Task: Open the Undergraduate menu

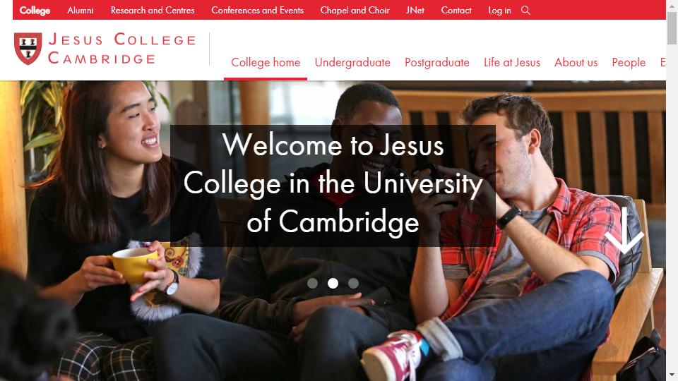Action: tap(352, 63)
